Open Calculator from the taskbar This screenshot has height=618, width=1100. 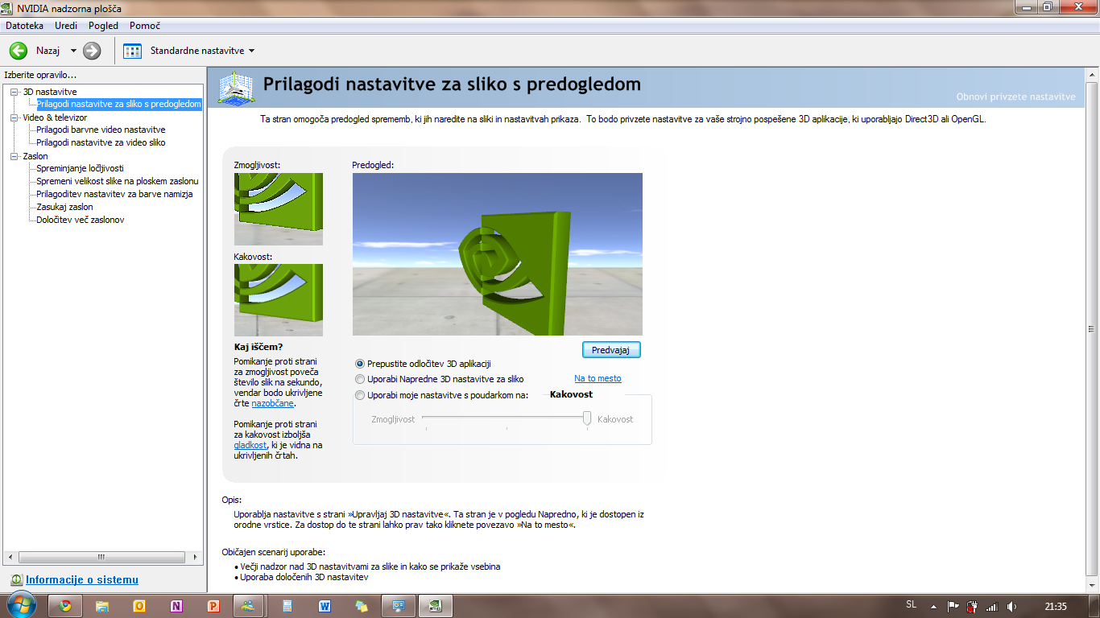287,606
